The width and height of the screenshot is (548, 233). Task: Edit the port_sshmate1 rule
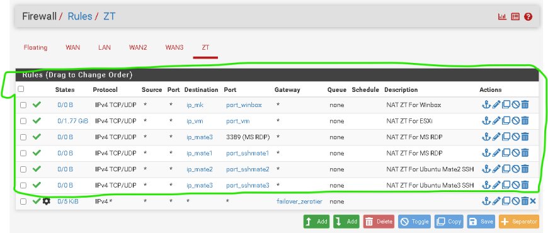tap(496, 153)
